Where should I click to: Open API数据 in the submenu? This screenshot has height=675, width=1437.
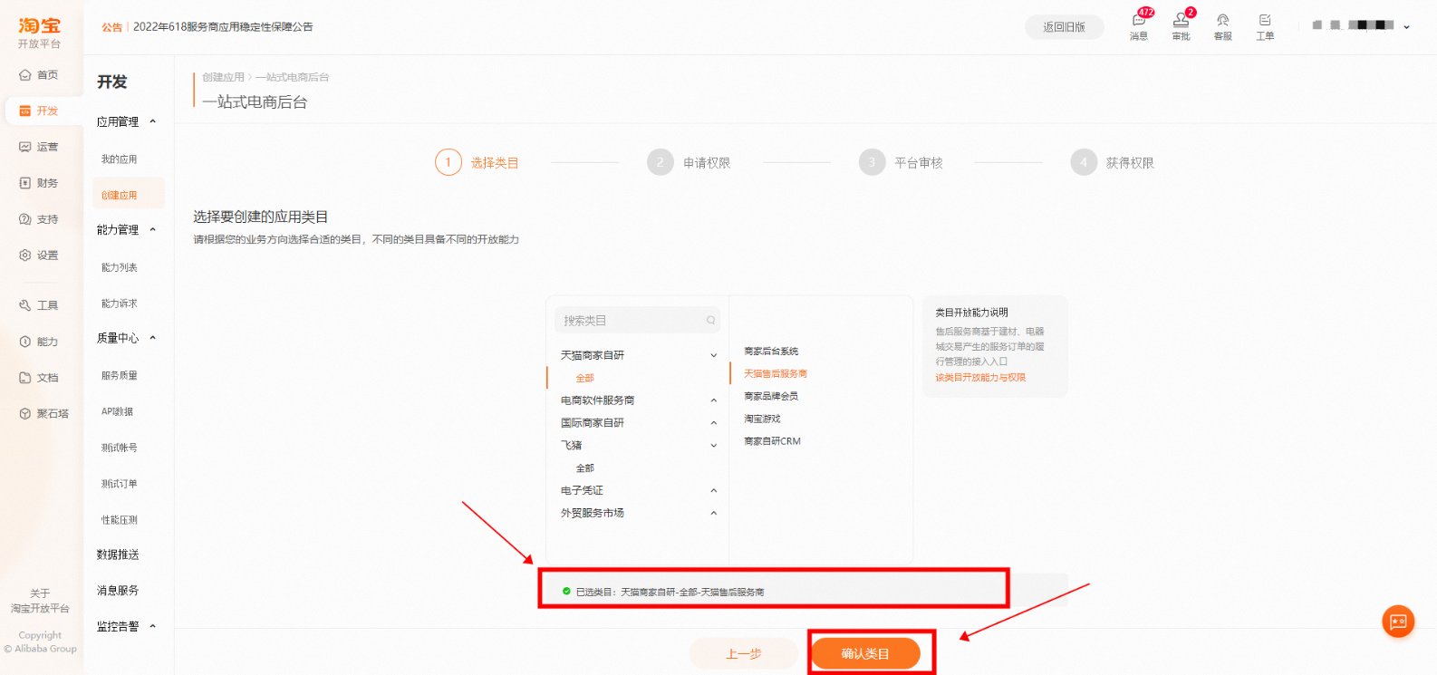[x=118, y=411]
